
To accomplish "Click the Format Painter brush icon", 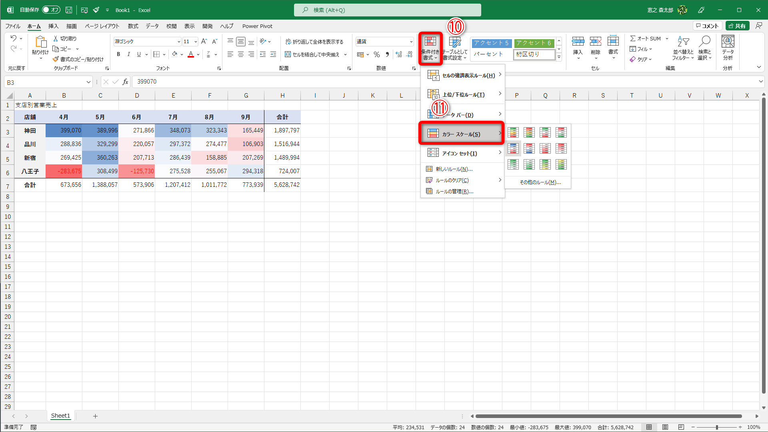I will pos(56,59).
